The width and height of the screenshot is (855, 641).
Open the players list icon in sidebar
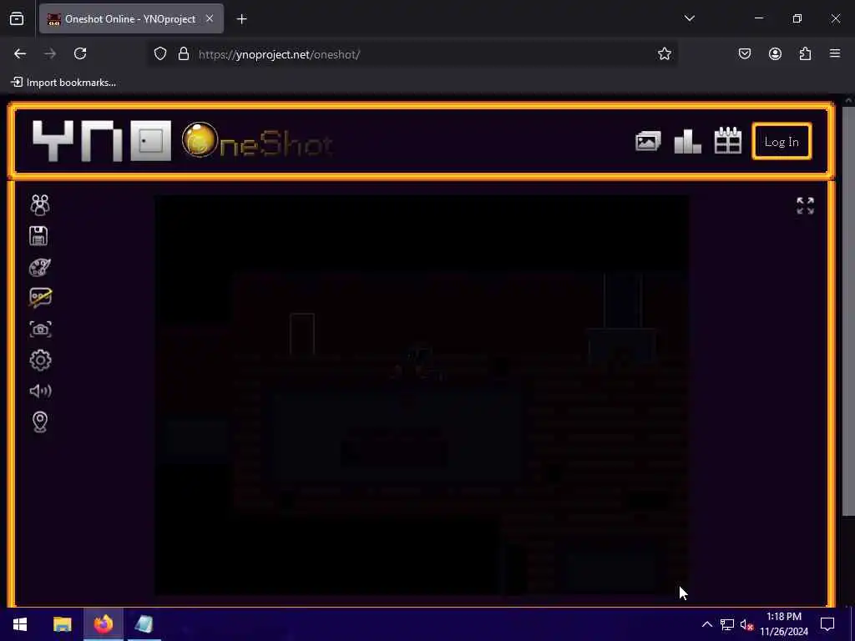pyautogui.click(x=40, y=205)
